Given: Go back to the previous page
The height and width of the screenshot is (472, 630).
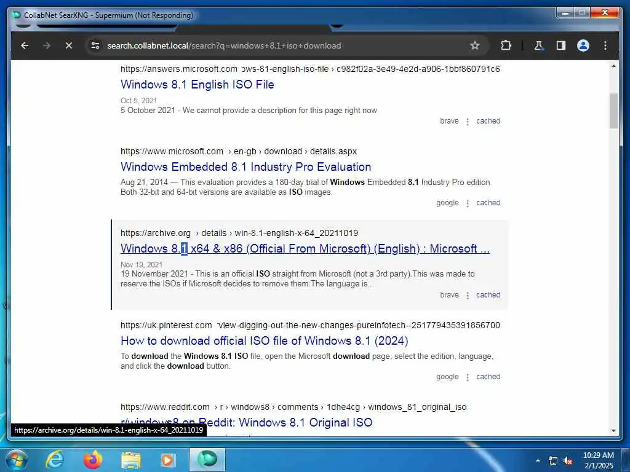Looking at the screenshot, I should tap(25, 45).
